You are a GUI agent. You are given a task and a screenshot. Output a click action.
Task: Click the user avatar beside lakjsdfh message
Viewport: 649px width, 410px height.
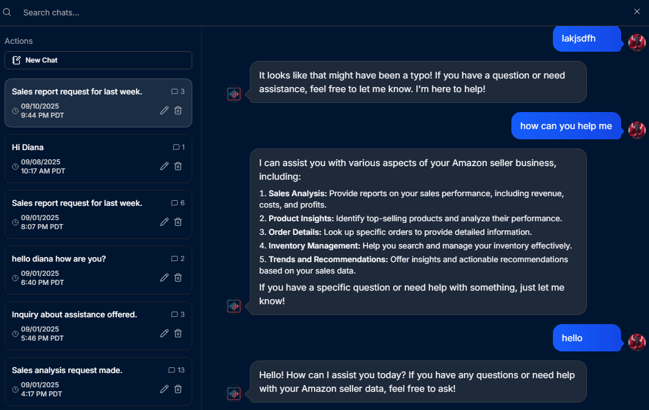(x=637, y=42)
